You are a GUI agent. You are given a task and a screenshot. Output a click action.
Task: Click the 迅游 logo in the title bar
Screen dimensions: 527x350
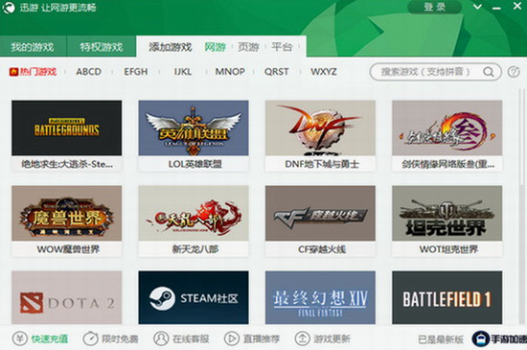coord(9,8)
